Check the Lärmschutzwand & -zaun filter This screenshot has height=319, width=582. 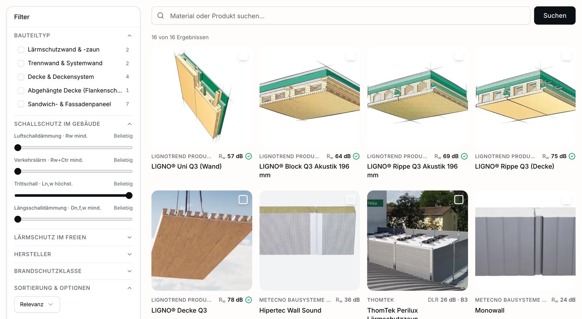coord(21,49)
